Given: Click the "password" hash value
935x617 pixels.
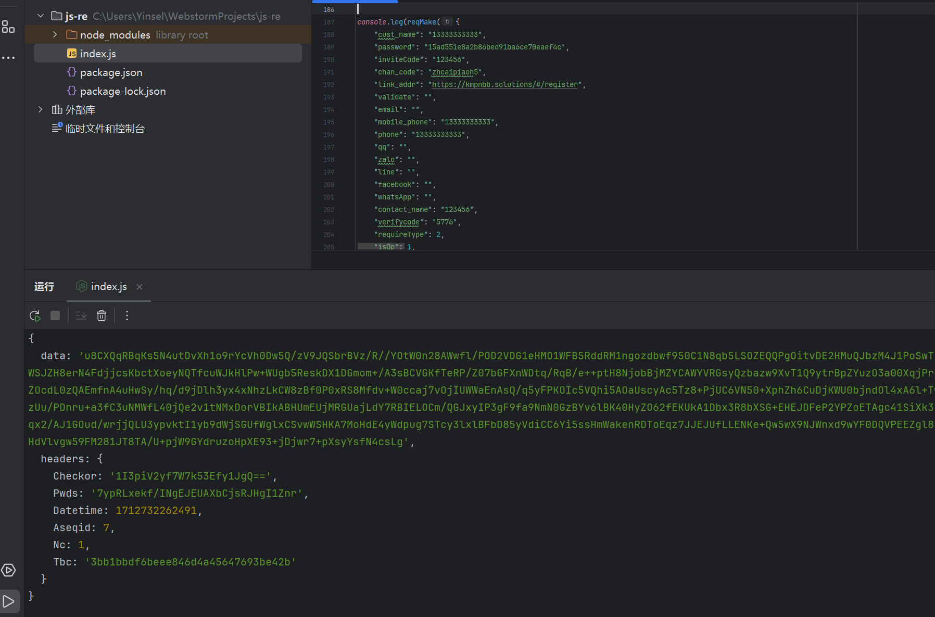Looking at the screenshot, I should (x=495, y=47).
